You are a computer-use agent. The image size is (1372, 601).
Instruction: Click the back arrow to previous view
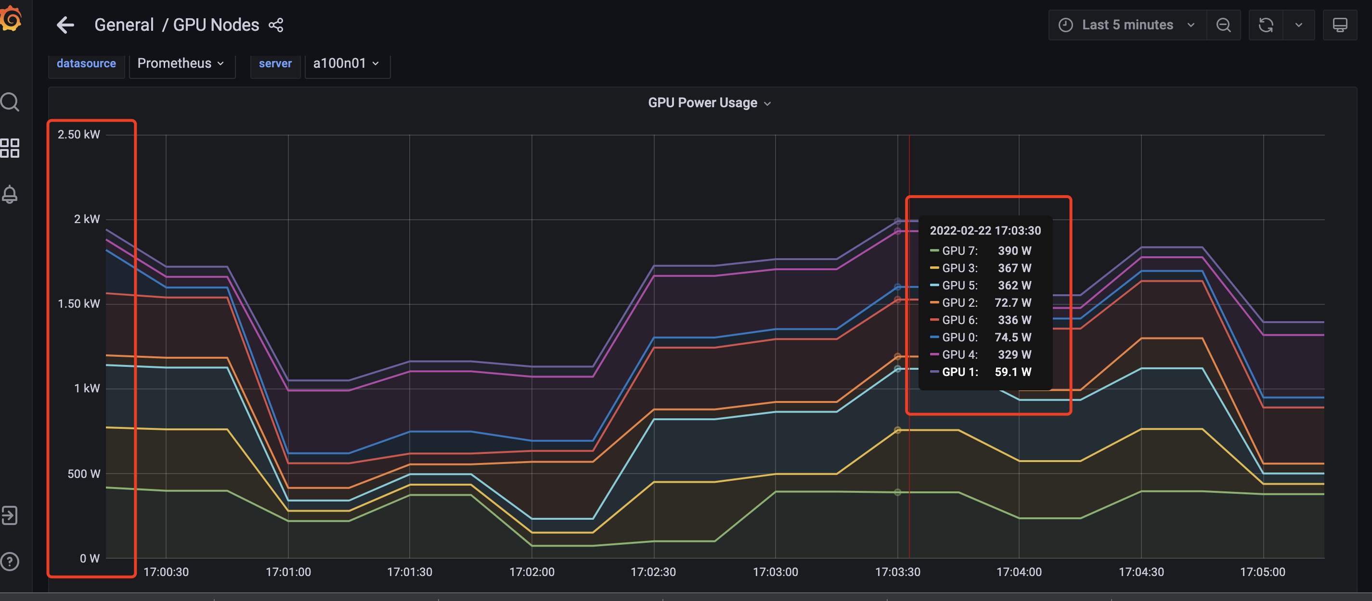click(x=65, y=25)
